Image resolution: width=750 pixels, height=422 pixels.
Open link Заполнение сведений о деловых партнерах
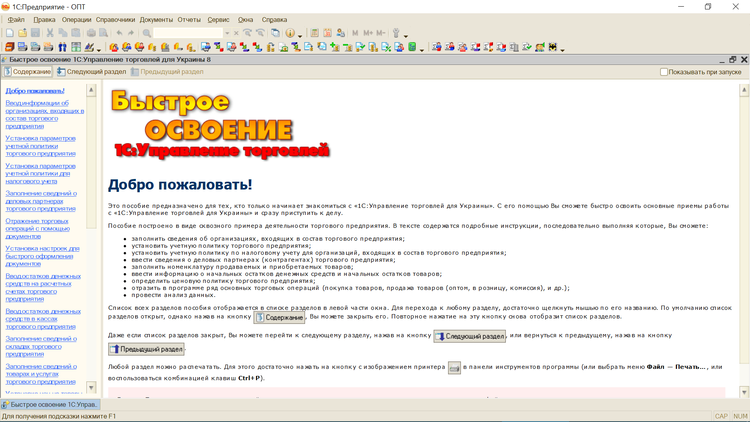[41, 201]
